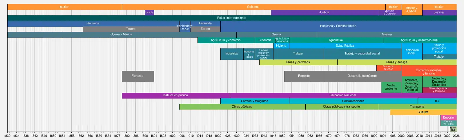Click the 1830 year label on the axis

[x=7, y=136]
